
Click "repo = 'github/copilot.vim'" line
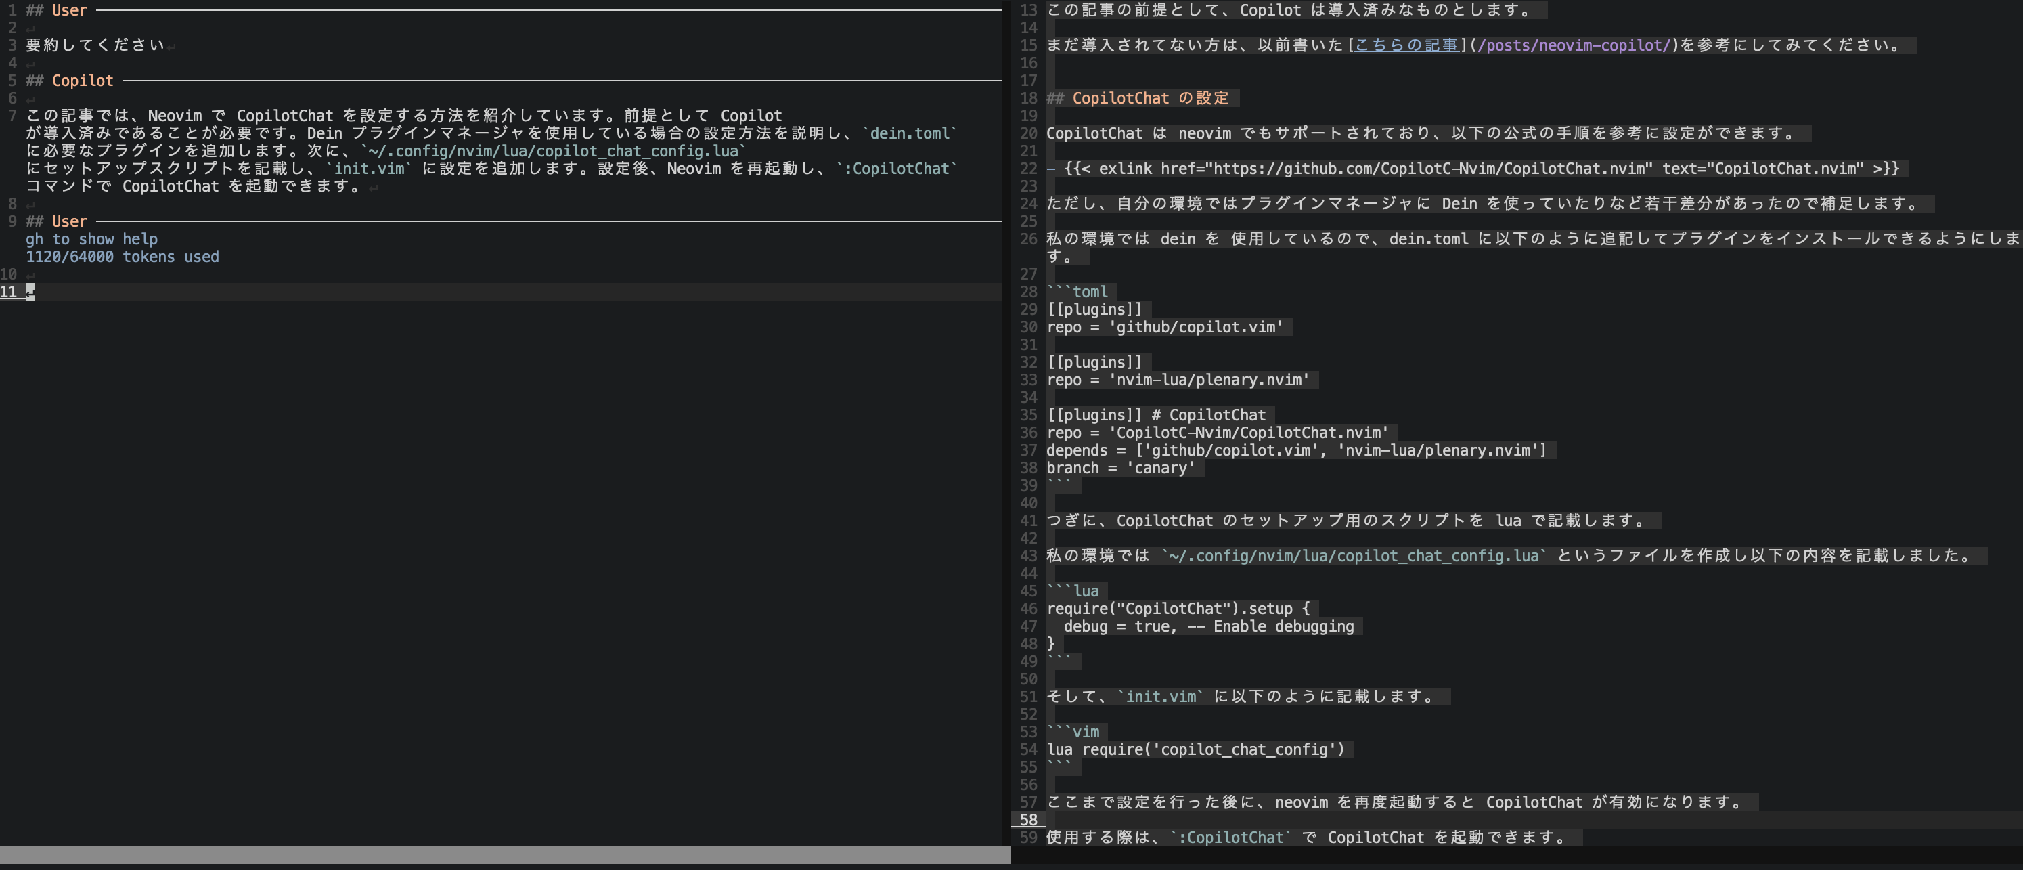point(1165,327)
